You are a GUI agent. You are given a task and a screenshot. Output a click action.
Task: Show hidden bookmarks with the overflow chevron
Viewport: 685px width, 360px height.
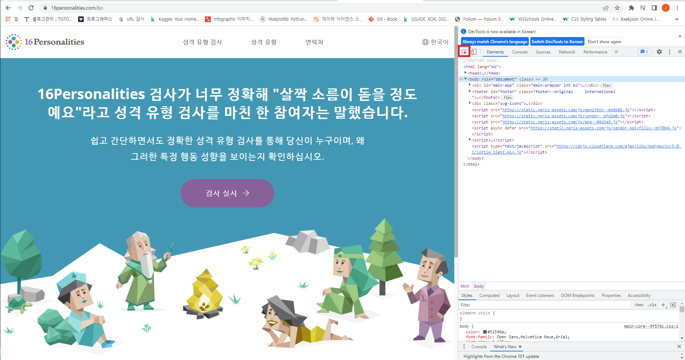coord(676,19)
